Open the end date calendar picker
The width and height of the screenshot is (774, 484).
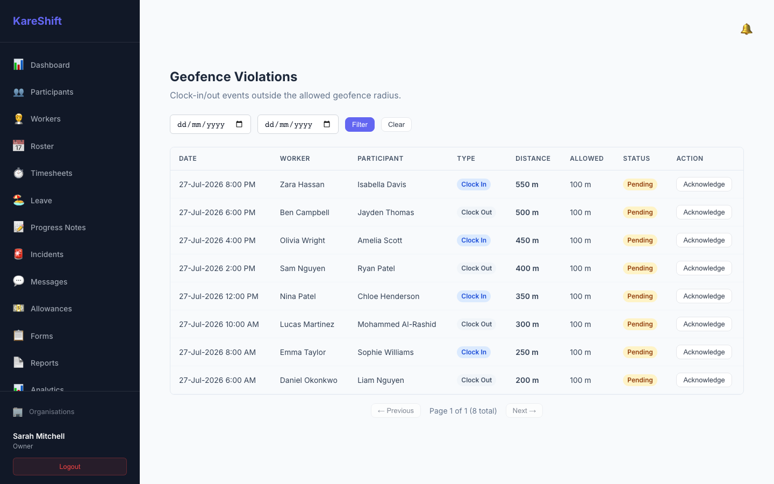(327, 124)
